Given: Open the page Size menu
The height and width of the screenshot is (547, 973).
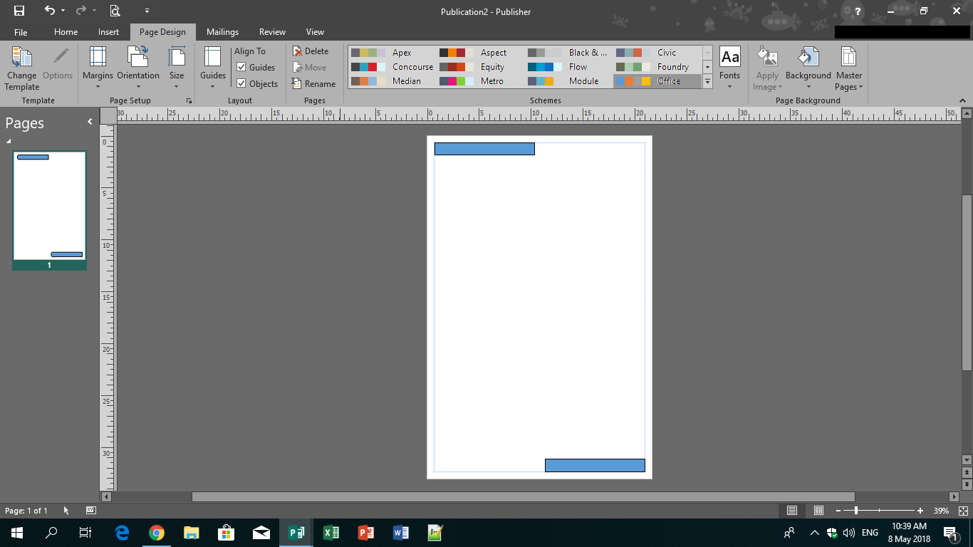Looking at the screenshot, I should [x=177, y=69].
